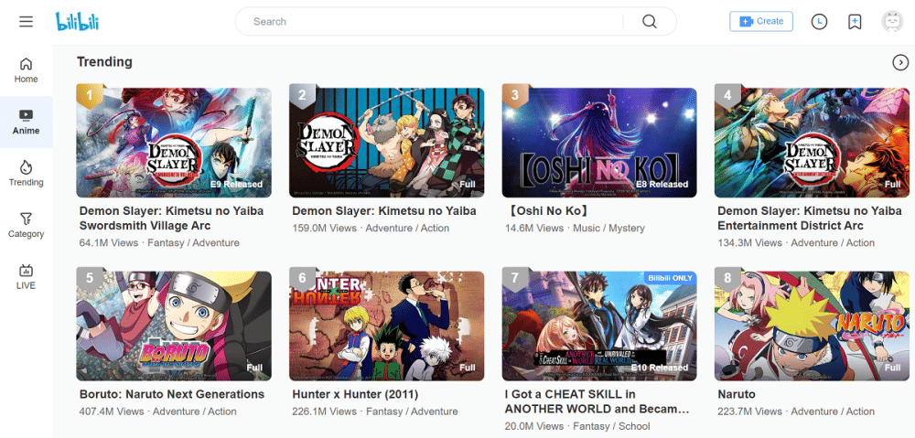Open the Boruto thumbnail
915x438 pixels.
(x=174, y=326)
